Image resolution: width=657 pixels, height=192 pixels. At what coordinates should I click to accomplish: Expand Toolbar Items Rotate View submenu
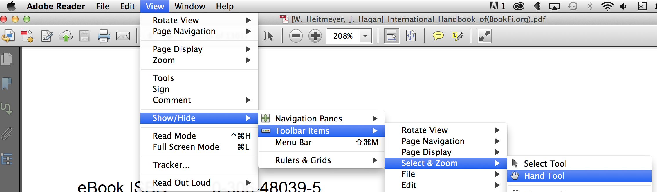pos(446,130)
